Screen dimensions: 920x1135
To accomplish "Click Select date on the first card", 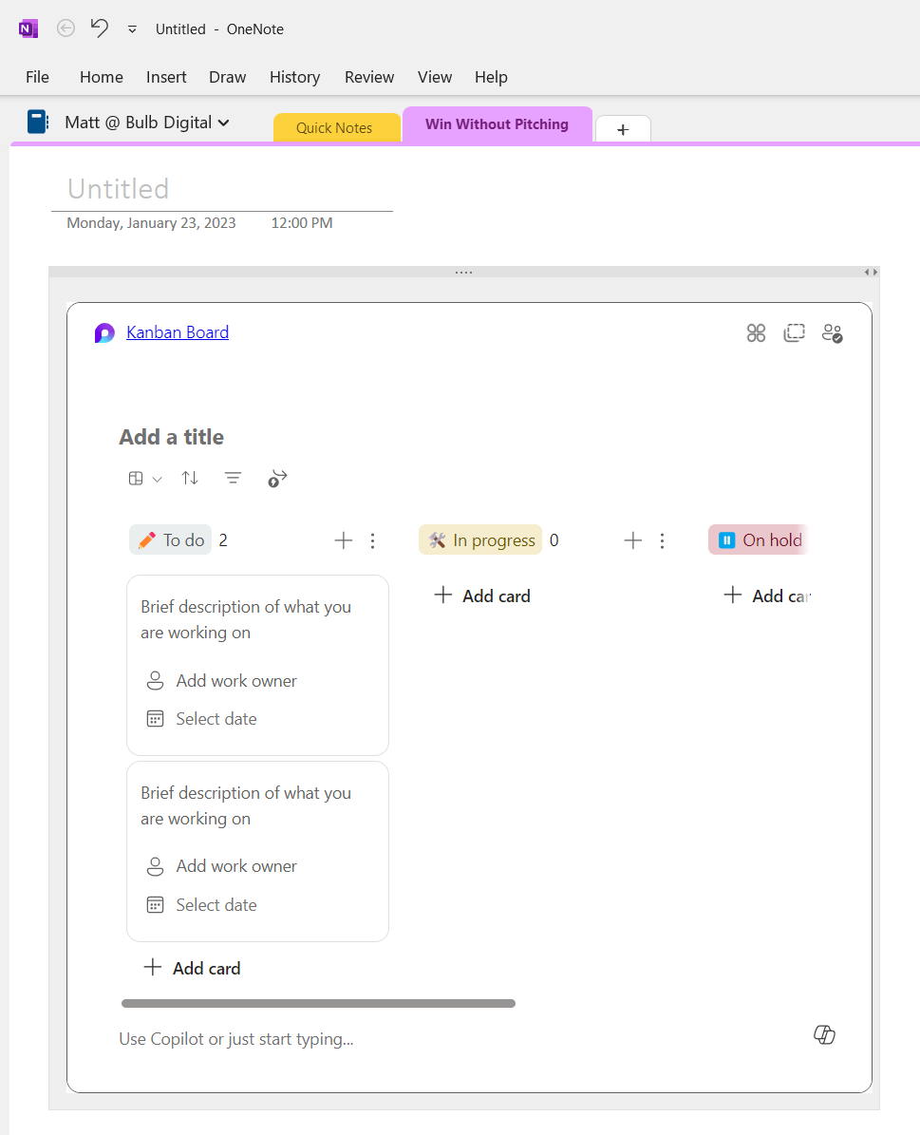I will tap(202, 719).
